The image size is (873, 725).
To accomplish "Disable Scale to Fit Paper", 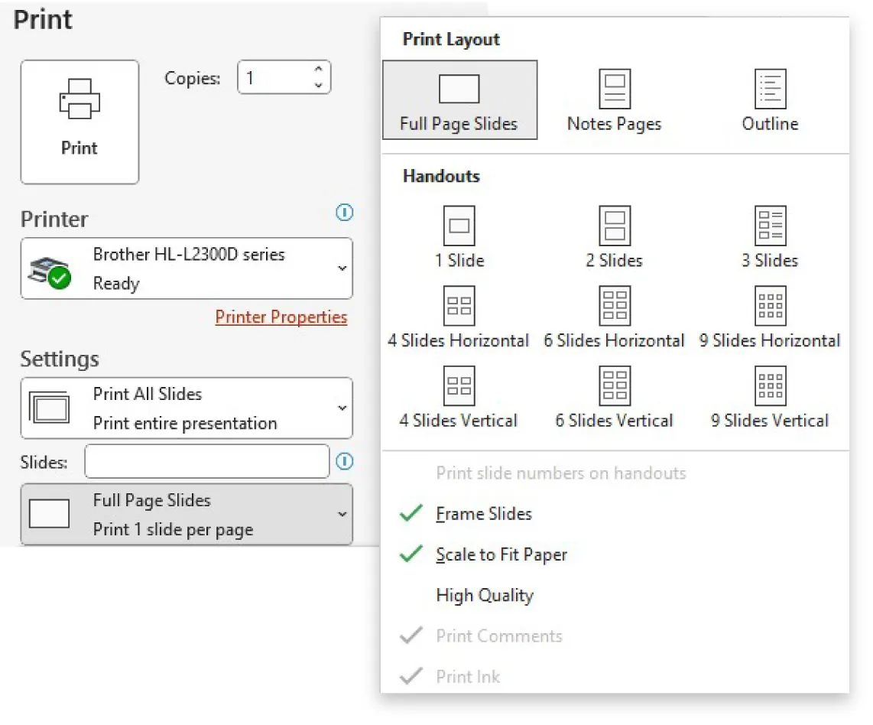I will [x=501, y=554].
